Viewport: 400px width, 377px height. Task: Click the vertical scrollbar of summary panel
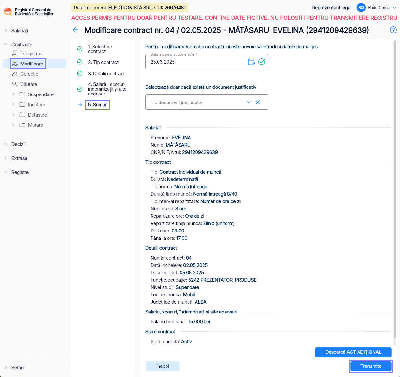(x=395, y=188)
